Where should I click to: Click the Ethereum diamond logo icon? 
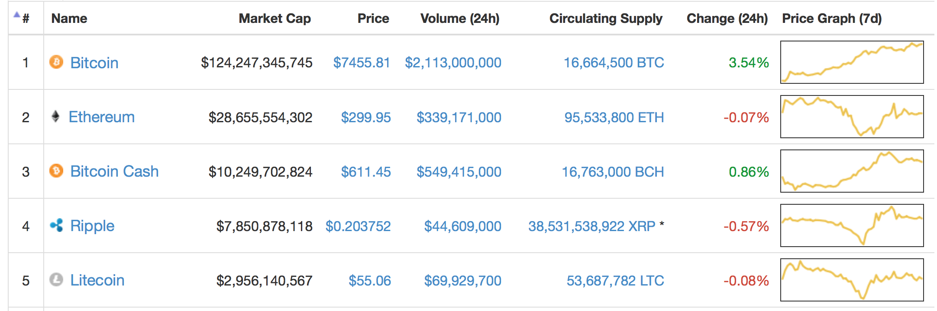(55, 117)
